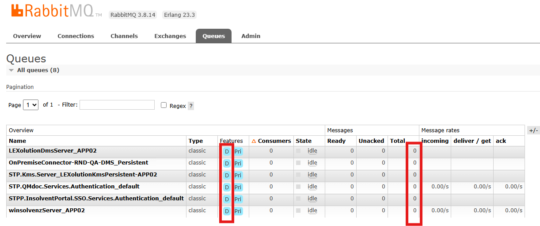Viewport: 540px width, 226px height.
Task: Open the Admin tab
Action: coord(251,36)
